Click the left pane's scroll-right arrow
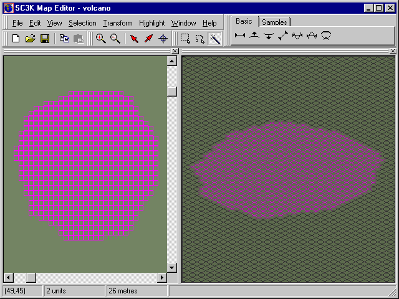This screenshot has height=299, width=399. tap(162, 277)
